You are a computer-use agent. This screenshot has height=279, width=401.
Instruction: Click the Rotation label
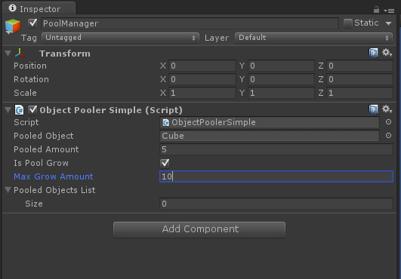[x=31, y=79]
